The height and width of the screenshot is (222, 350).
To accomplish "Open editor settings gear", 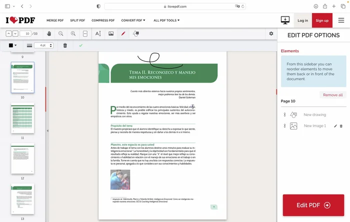I will [x=271, y=34].
